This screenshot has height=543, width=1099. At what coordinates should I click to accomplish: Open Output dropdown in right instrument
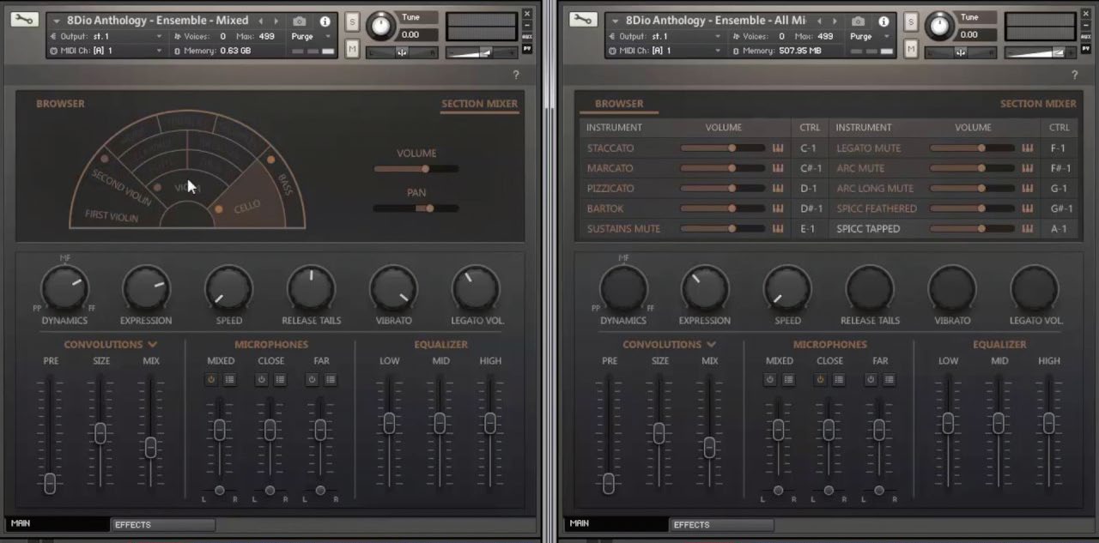tap(664, 36)
